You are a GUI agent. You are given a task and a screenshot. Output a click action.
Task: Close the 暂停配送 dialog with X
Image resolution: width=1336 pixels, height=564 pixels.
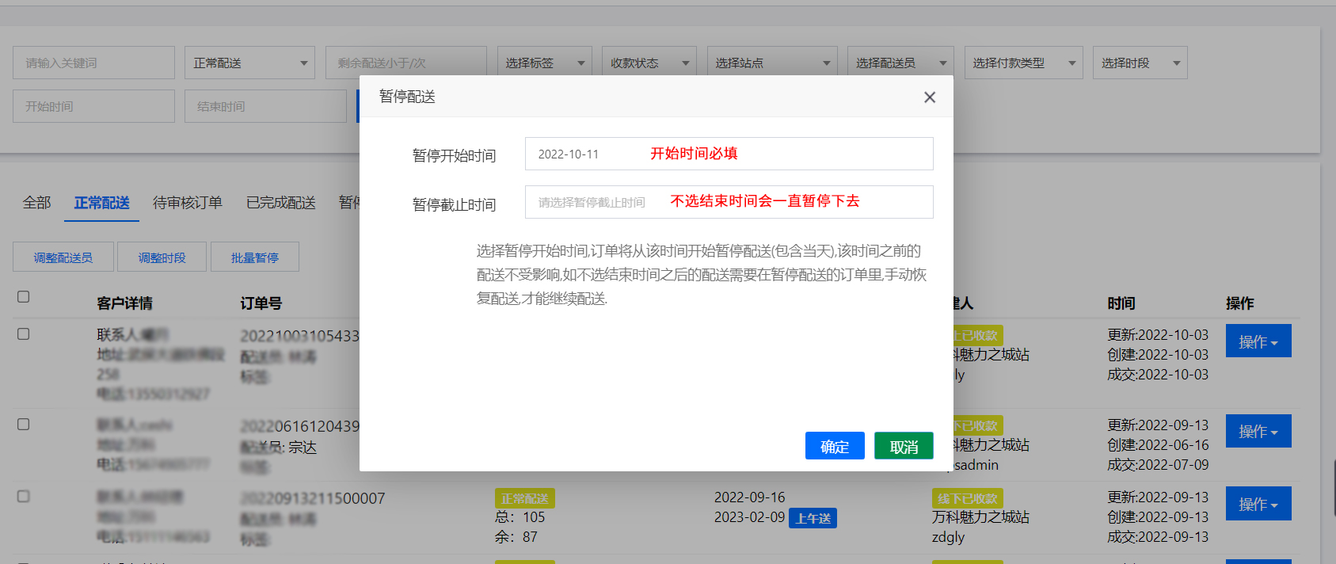[930, 97]
